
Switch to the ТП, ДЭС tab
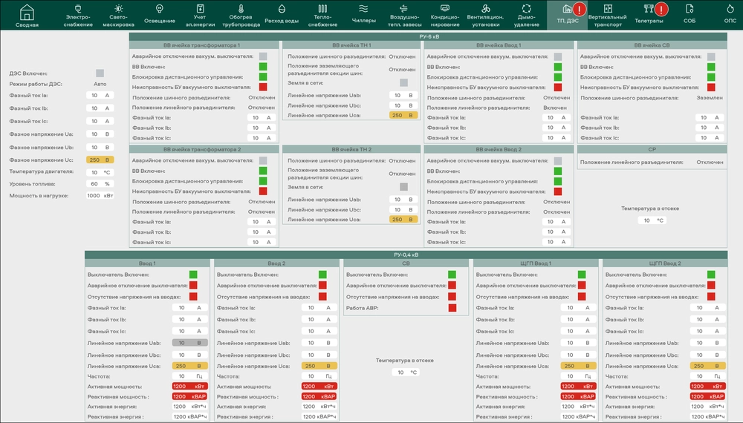568,14
